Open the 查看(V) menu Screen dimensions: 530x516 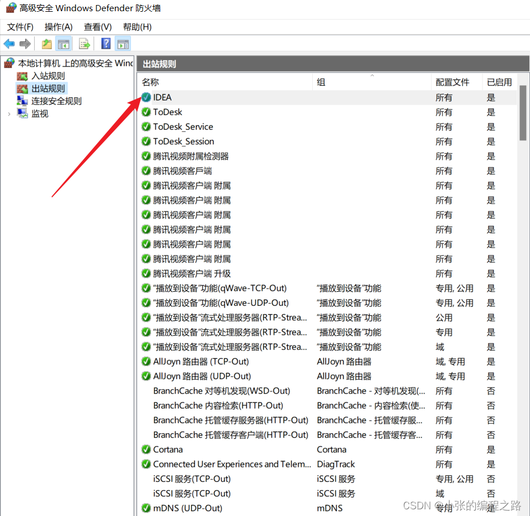97,27
